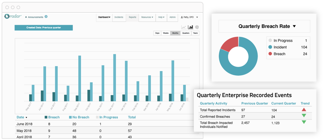
Task: Go to the Incidents tab
Action: 119,17
